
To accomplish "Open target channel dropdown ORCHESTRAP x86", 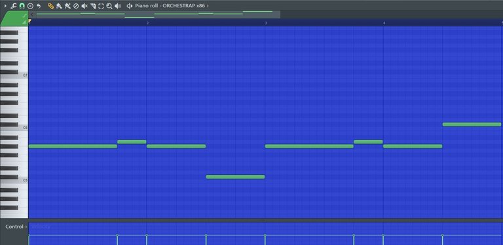I will [x=183, y=6].
